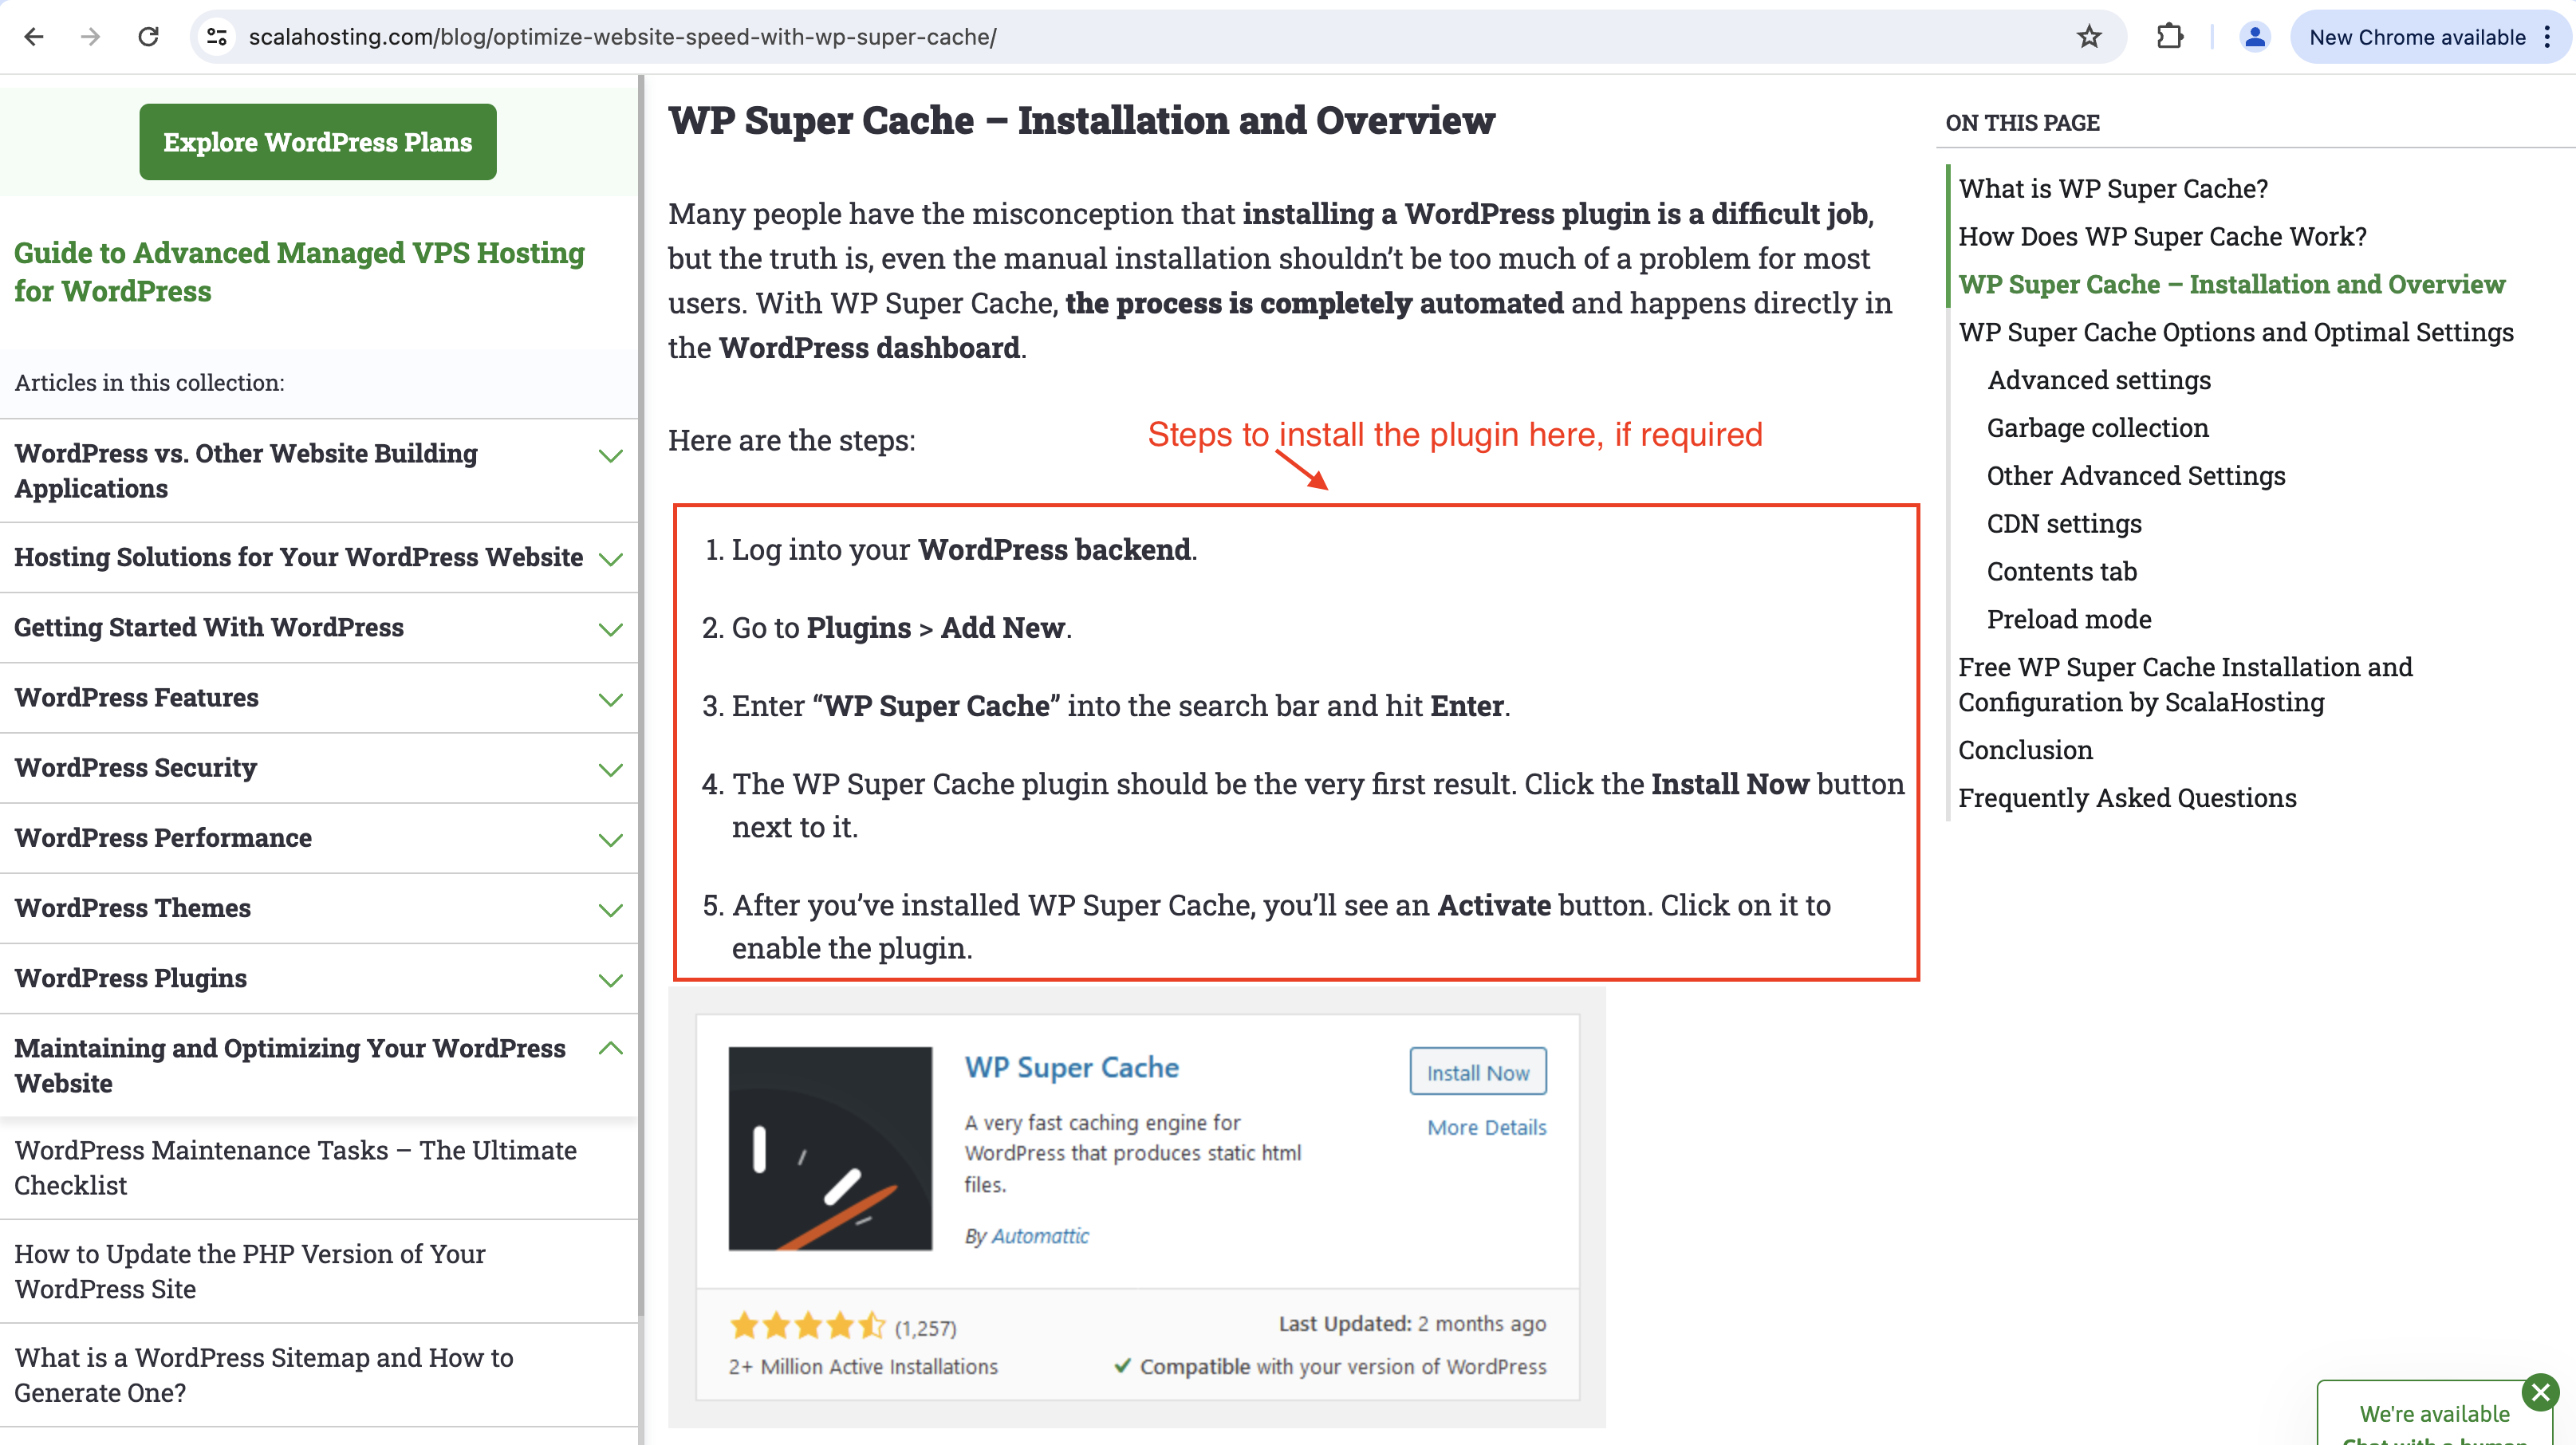The width and height of the screenshot is (2576, 1445).
Task: Click the Explore WordPress Plans button
Action: [x=315, y=141]
